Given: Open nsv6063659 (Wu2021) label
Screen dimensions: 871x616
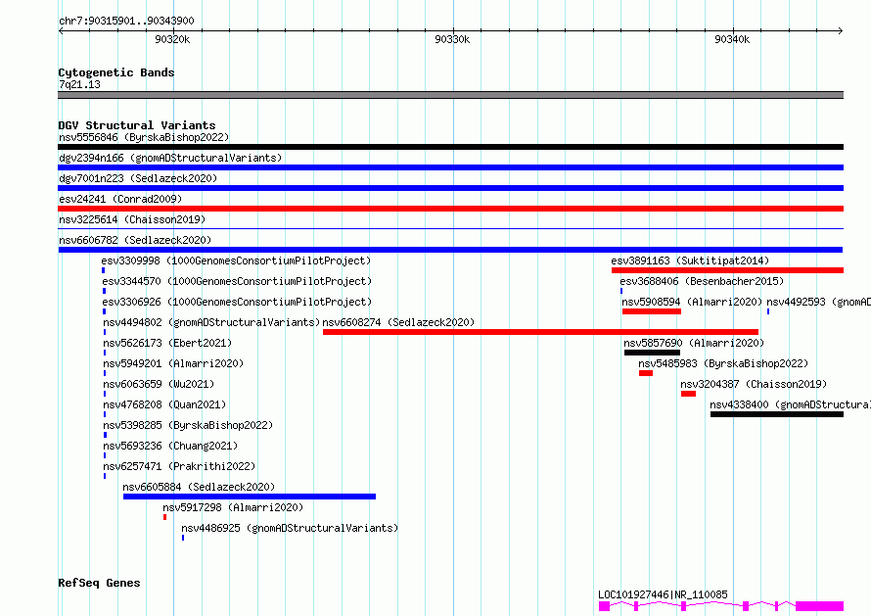Looking at the screenshot, I should [x=159, y=384].
